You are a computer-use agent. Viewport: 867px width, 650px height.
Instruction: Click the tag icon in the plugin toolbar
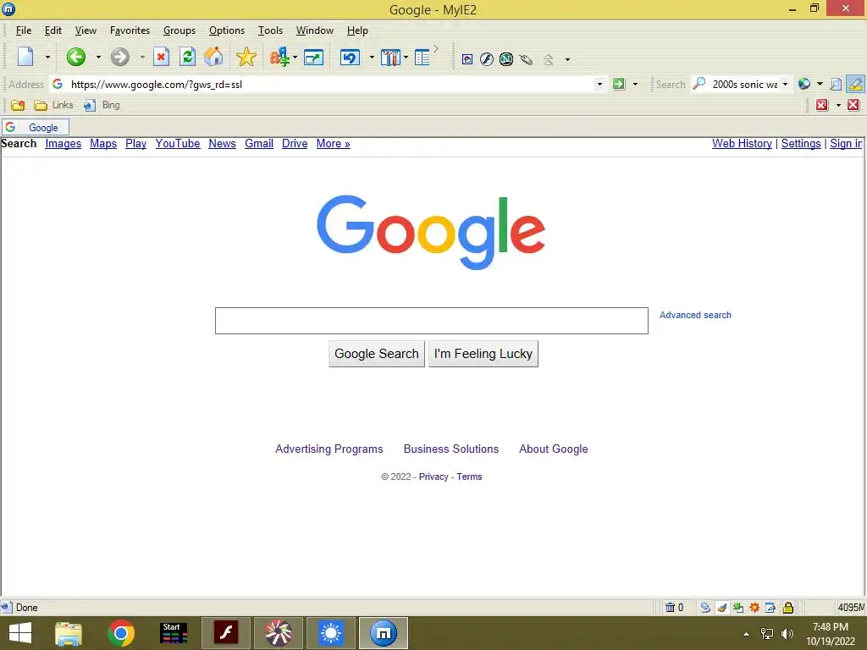coord(526,59)
